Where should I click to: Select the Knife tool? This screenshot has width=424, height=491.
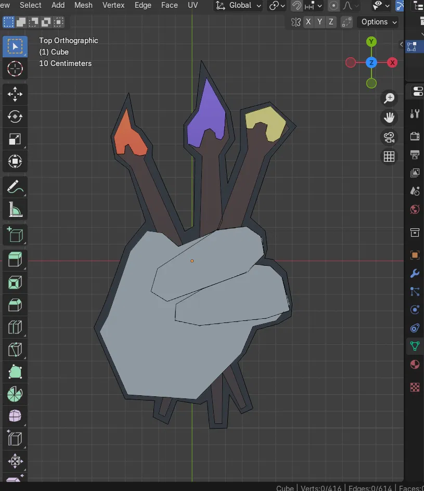(x=15, y=350)
